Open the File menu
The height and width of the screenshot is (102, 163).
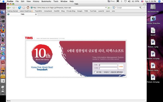17,1
